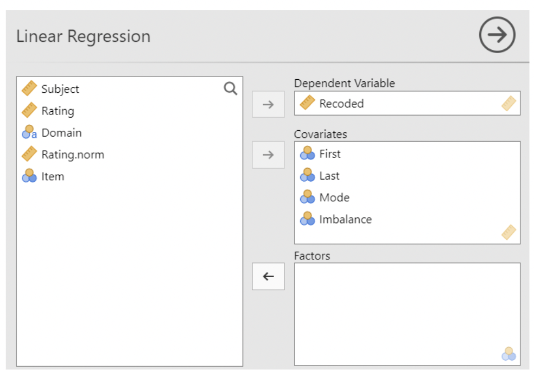Click the ruler icon next to Recoded

(x=307, y=103)
